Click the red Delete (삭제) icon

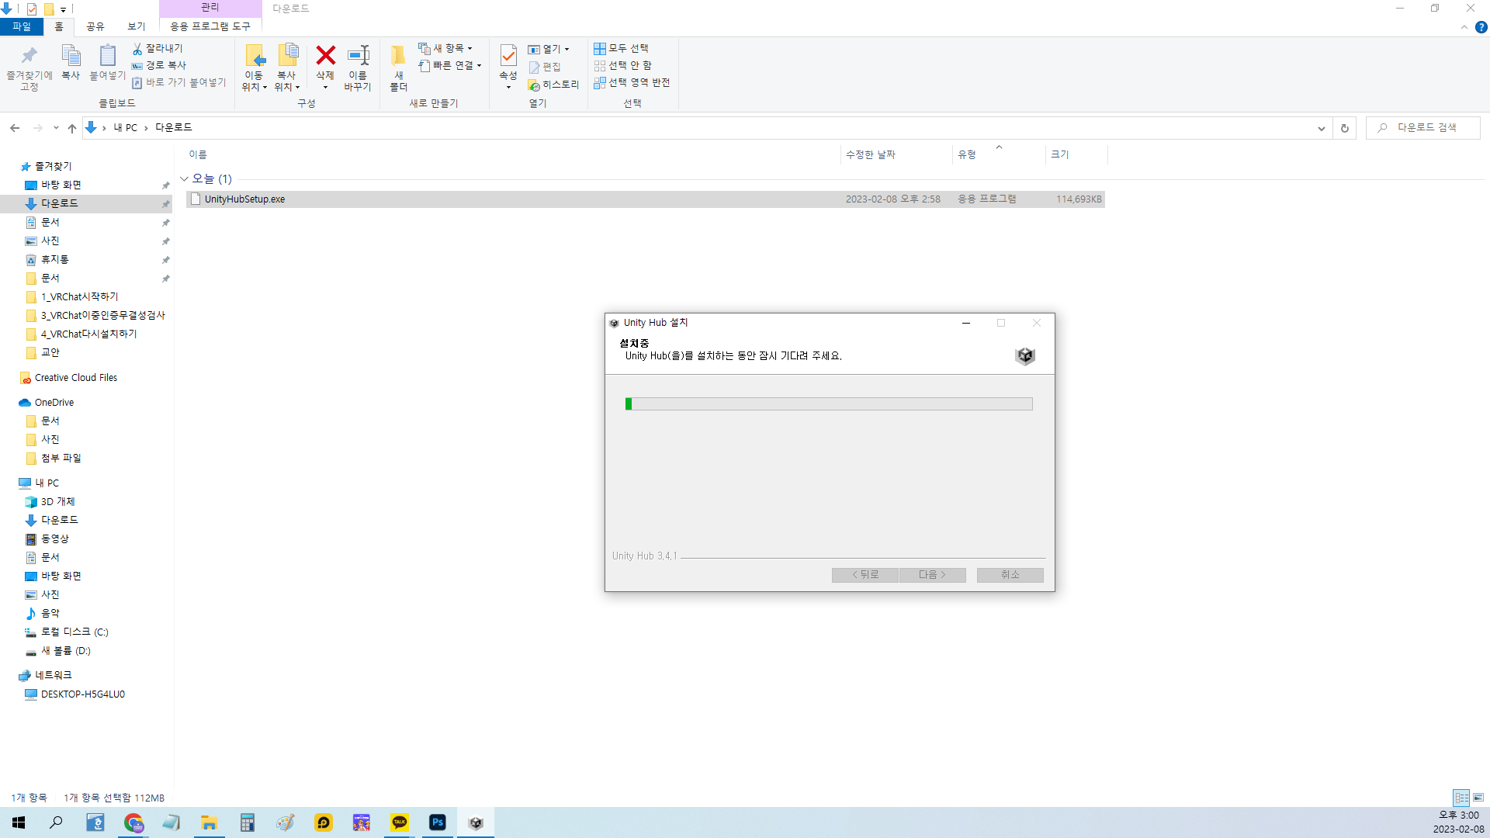[325, 55]
